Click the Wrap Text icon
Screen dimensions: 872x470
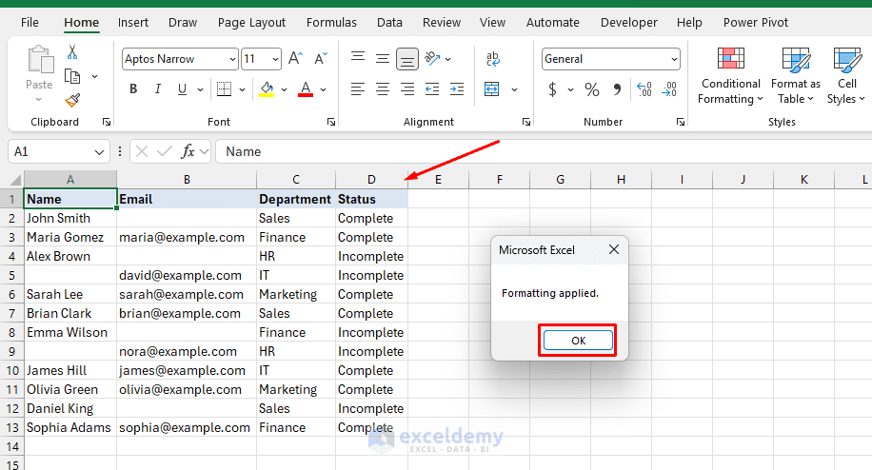tap(493, 58)
